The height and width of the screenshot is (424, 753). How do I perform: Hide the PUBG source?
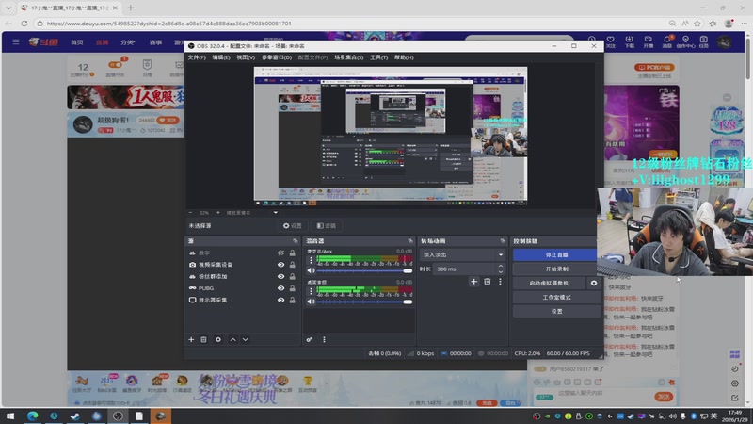(280, 288)
